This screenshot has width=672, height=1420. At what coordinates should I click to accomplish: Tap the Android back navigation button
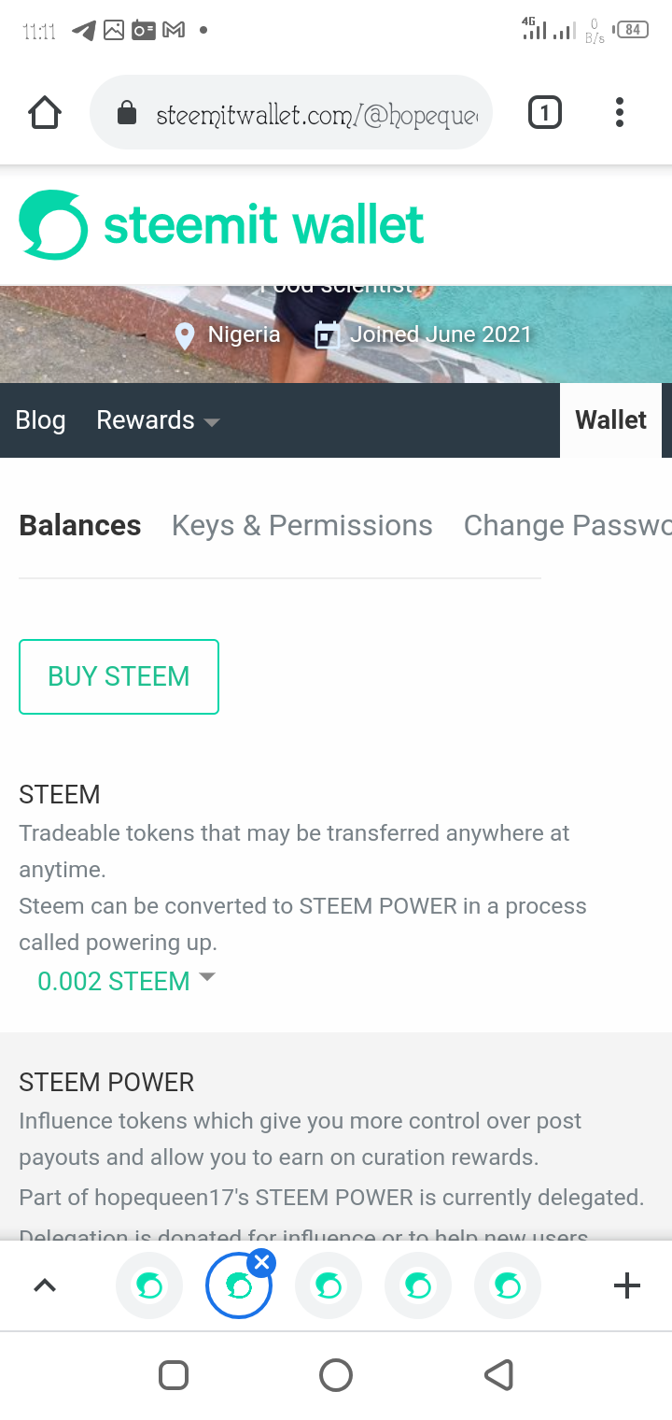(499, 1375)
